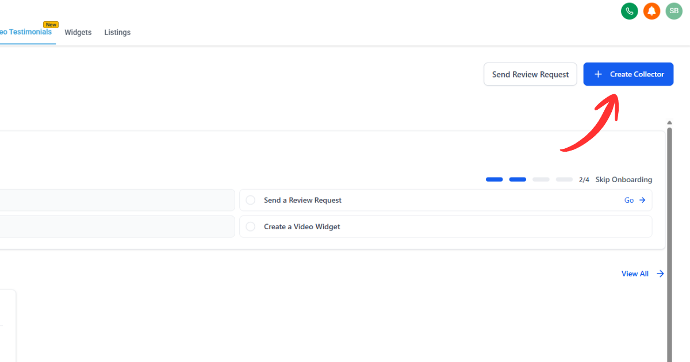Click Skip Onboarding link
The image size is (690, 362).
click(624, 180)
